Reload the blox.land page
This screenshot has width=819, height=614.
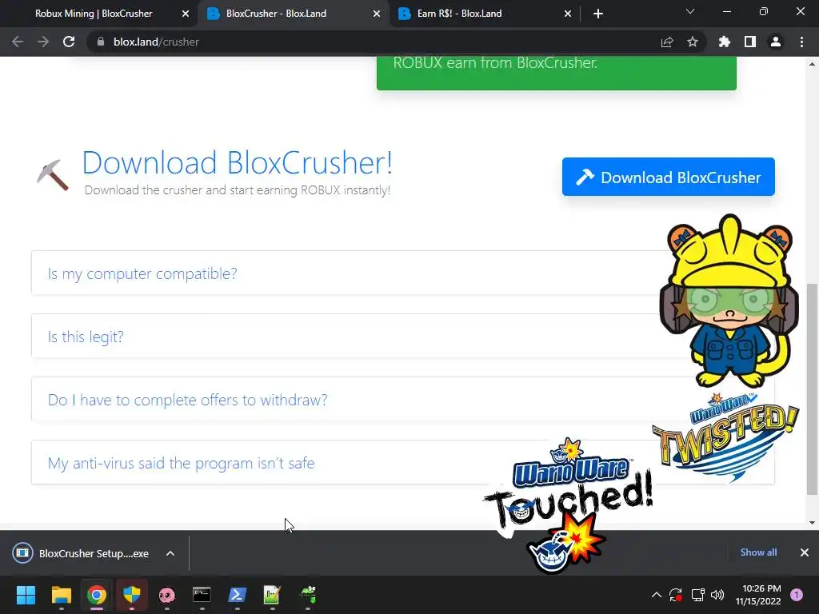click(69, 42)
